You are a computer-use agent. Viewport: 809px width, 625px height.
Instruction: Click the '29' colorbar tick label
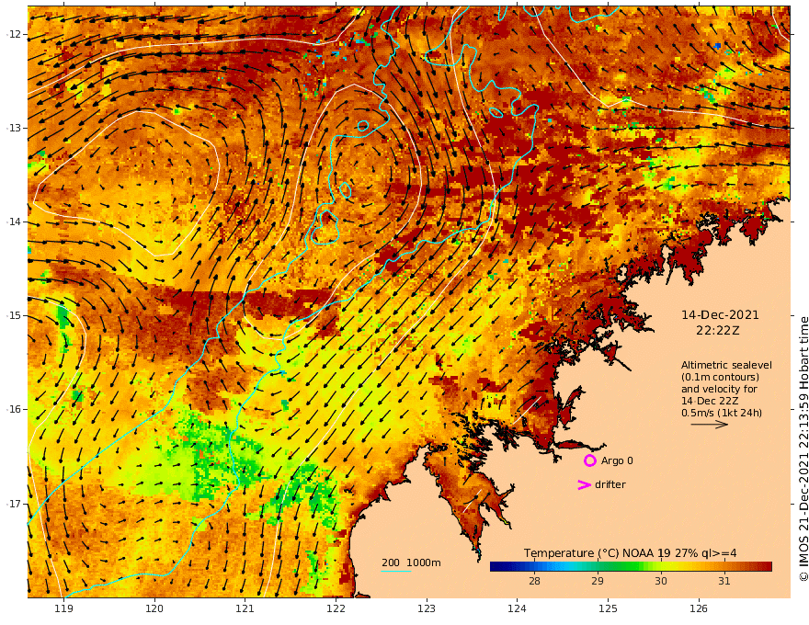tap(597, 581)
